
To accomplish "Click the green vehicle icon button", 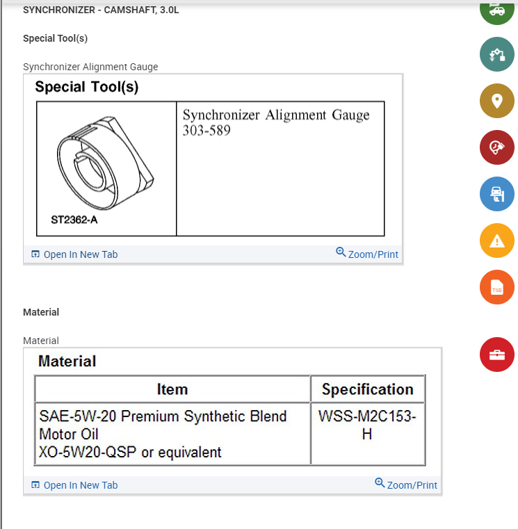I will pos(496,10).
